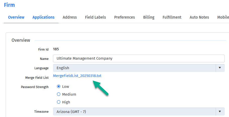Screen dimensions: 229x117
Task: Switch to the Applications tab
Action: pyautogui.click(x=43, y=17)
